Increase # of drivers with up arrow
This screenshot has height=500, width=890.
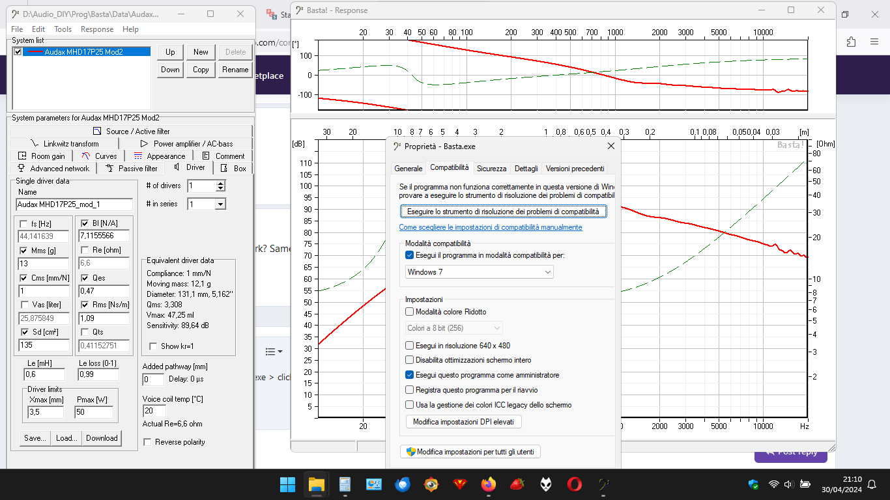coord(220,183)
